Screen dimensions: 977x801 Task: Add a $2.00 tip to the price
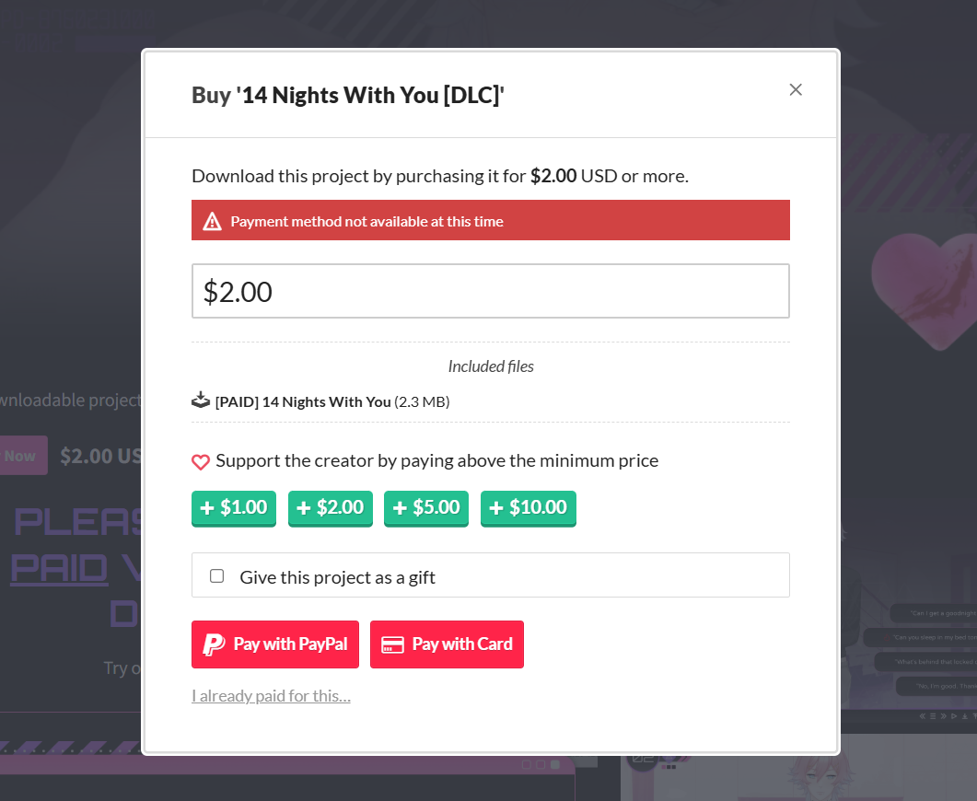(x=331, y=508)
